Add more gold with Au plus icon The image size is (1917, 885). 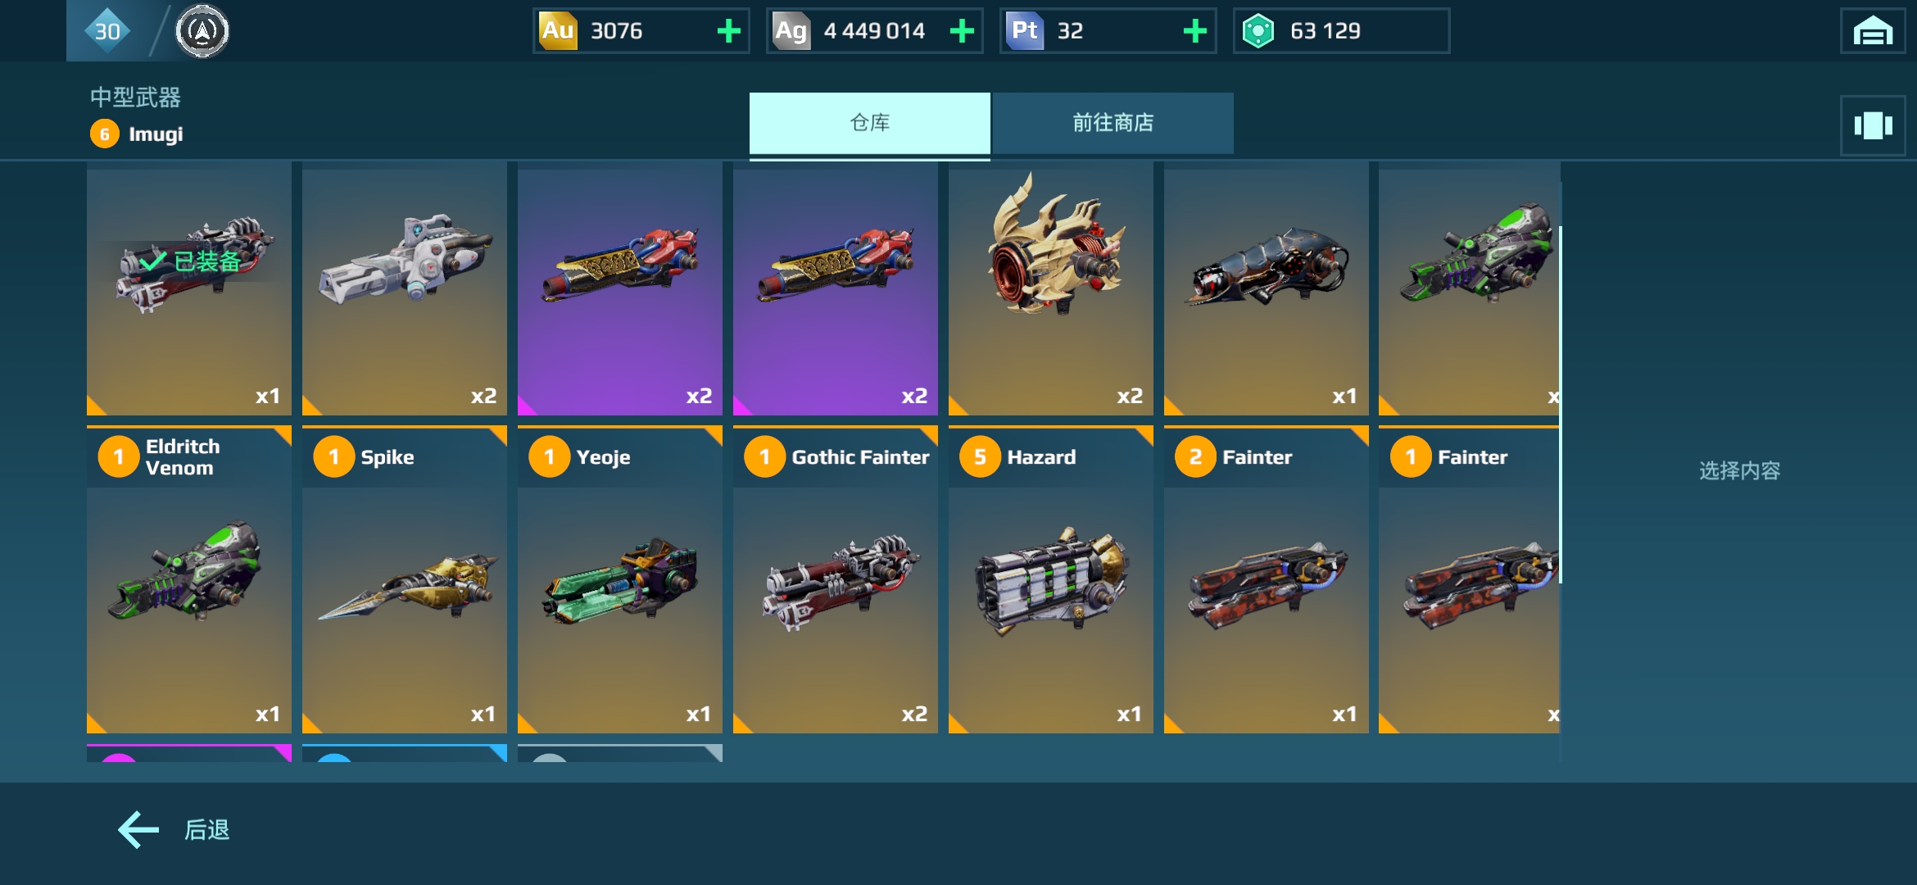728,31
